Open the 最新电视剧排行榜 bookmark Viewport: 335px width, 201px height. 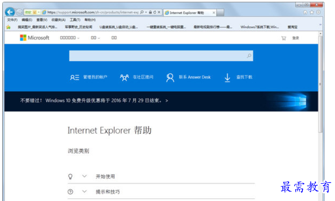click(x=213, y=27)
